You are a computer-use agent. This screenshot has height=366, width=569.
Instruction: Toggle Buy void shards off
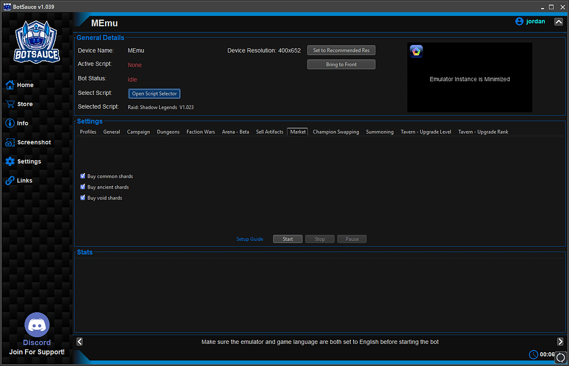point(83,197)
